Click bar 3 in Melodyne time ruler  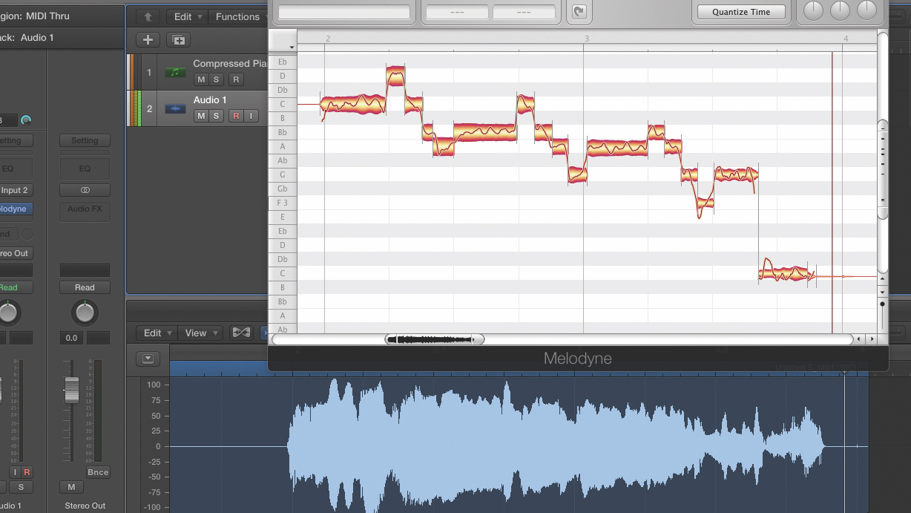click(x=587, y=38)
